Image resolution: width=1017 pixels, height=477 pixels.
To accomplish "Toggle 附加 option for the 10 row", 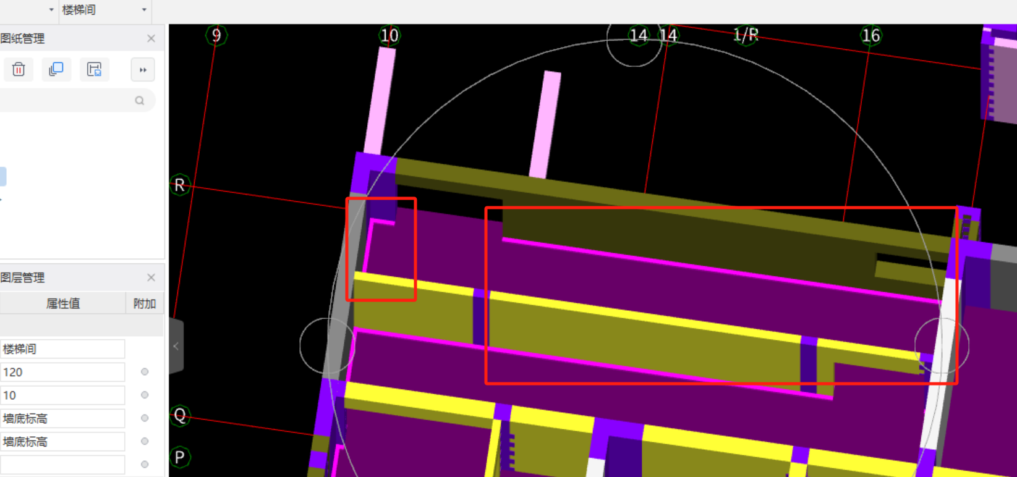I will (145, 395).
